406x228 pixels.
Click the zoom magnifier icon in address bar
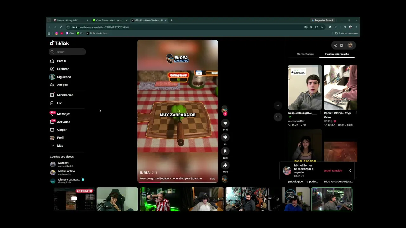(x=311, y=27)
